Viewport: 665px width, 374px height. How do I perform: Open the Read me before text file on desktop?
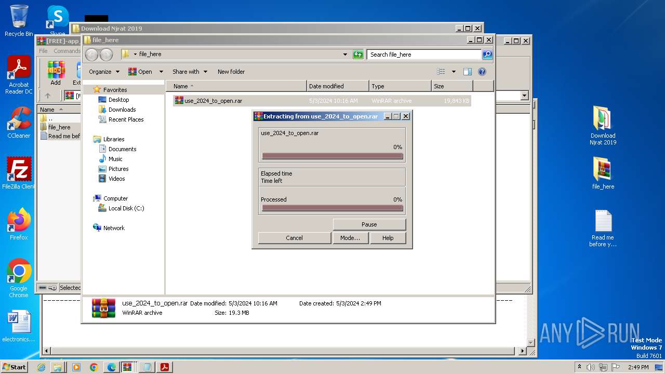[603, 229]
